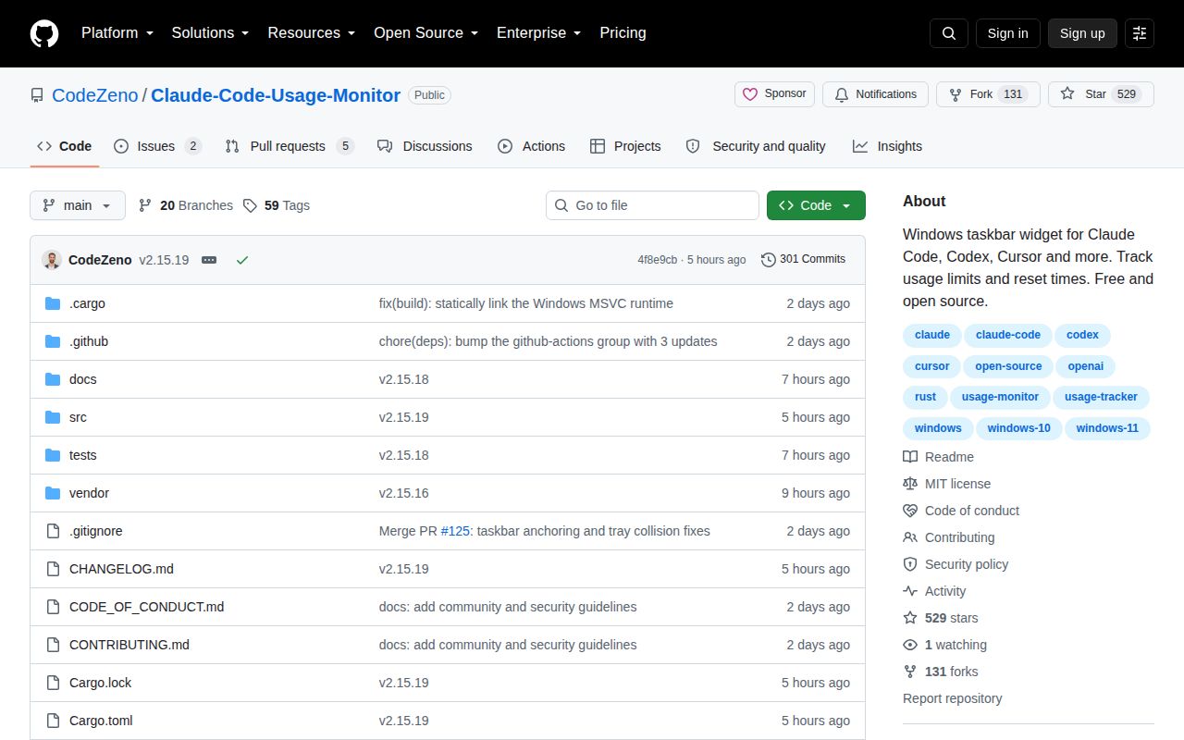Viewport: 1184px width, 740px height.
Task: Focus the Go to file field
Action: (x=652, y=205)
